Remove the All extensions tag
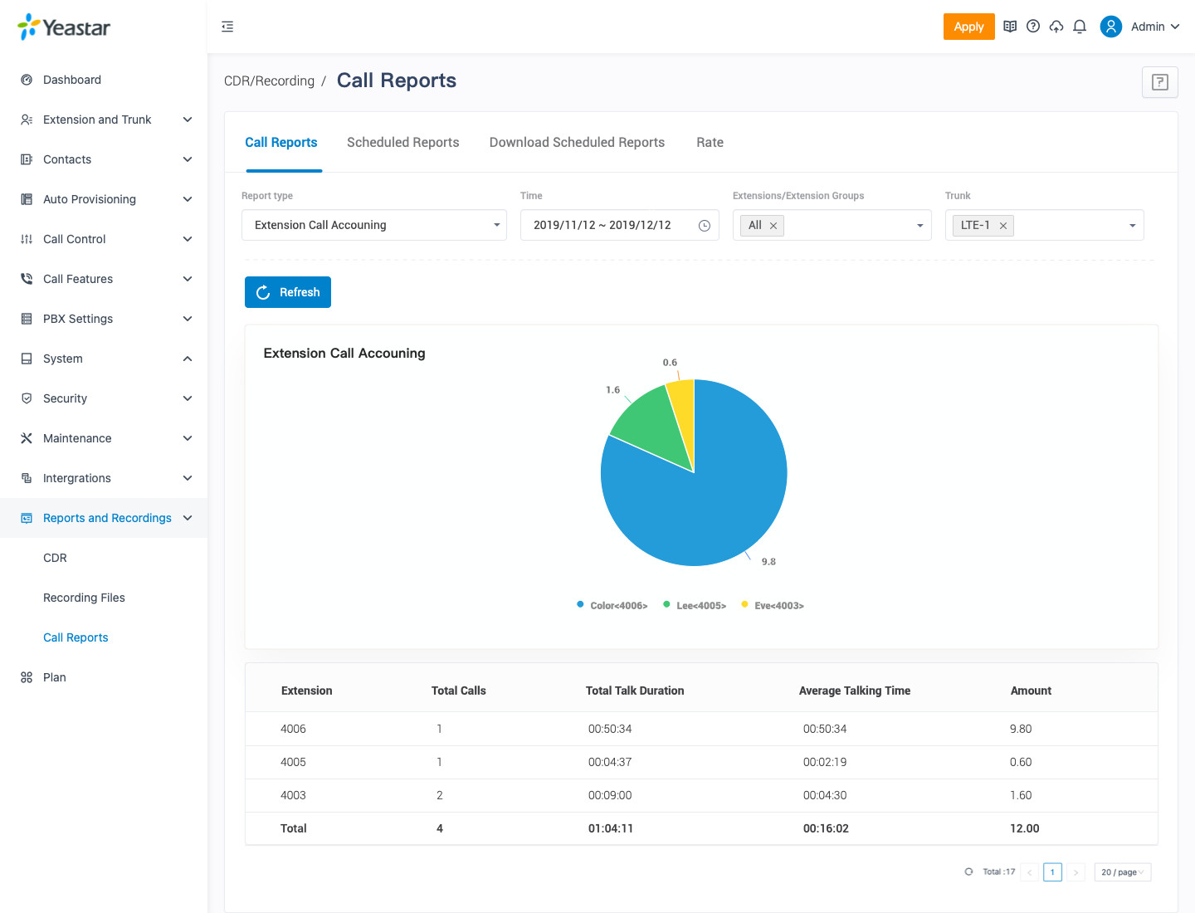Viewport: 1195px width, 913px height. [x=773, y=226]
